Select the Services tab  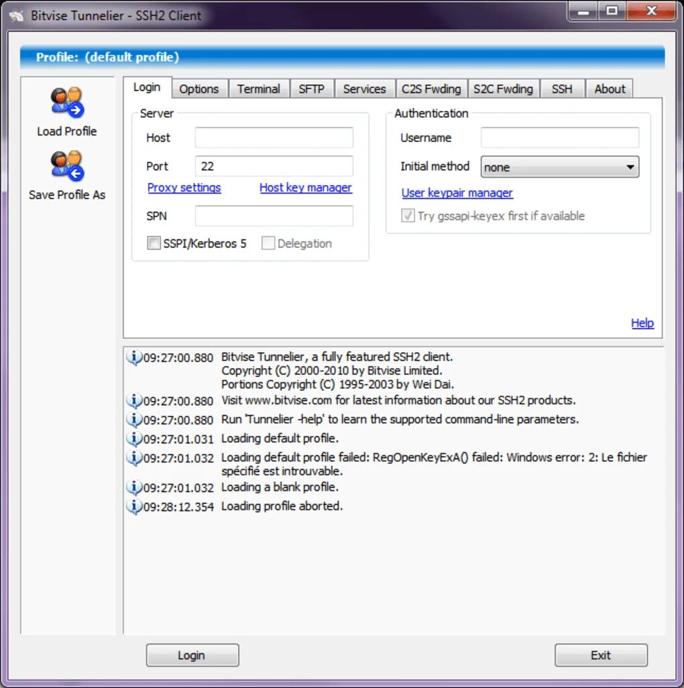365,89
